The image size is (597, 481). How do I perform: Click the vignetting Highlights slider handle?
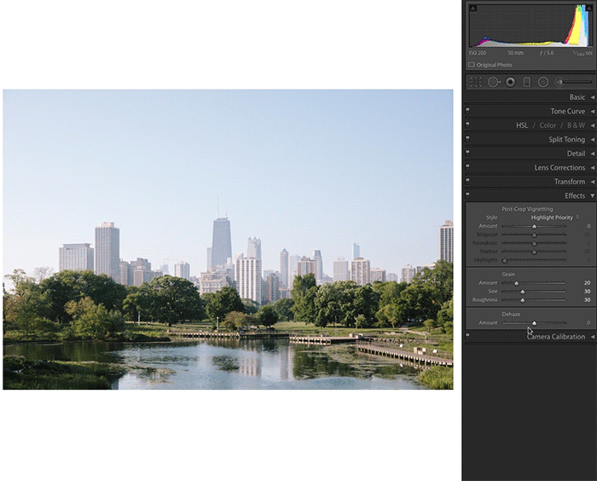click(x=505, y=260)
